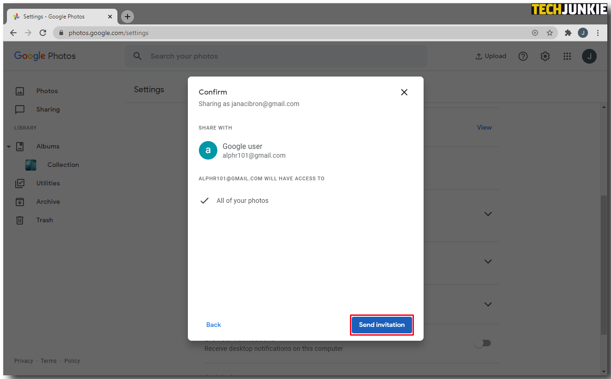611x379 pixels.
Task: Open the Photos section in sidebar
Action: pos(47,91)
